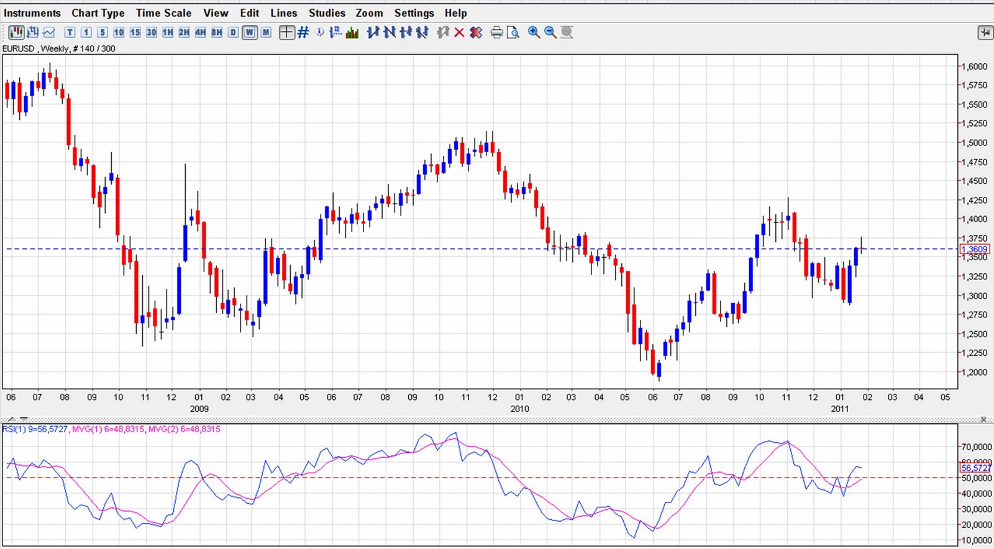Open the Settings menu
This screenshot has height=549, width=994.
(x=414, y=13)
